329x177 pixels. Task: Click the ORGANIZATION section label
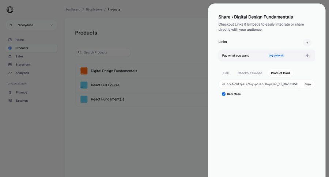[17, 84]
